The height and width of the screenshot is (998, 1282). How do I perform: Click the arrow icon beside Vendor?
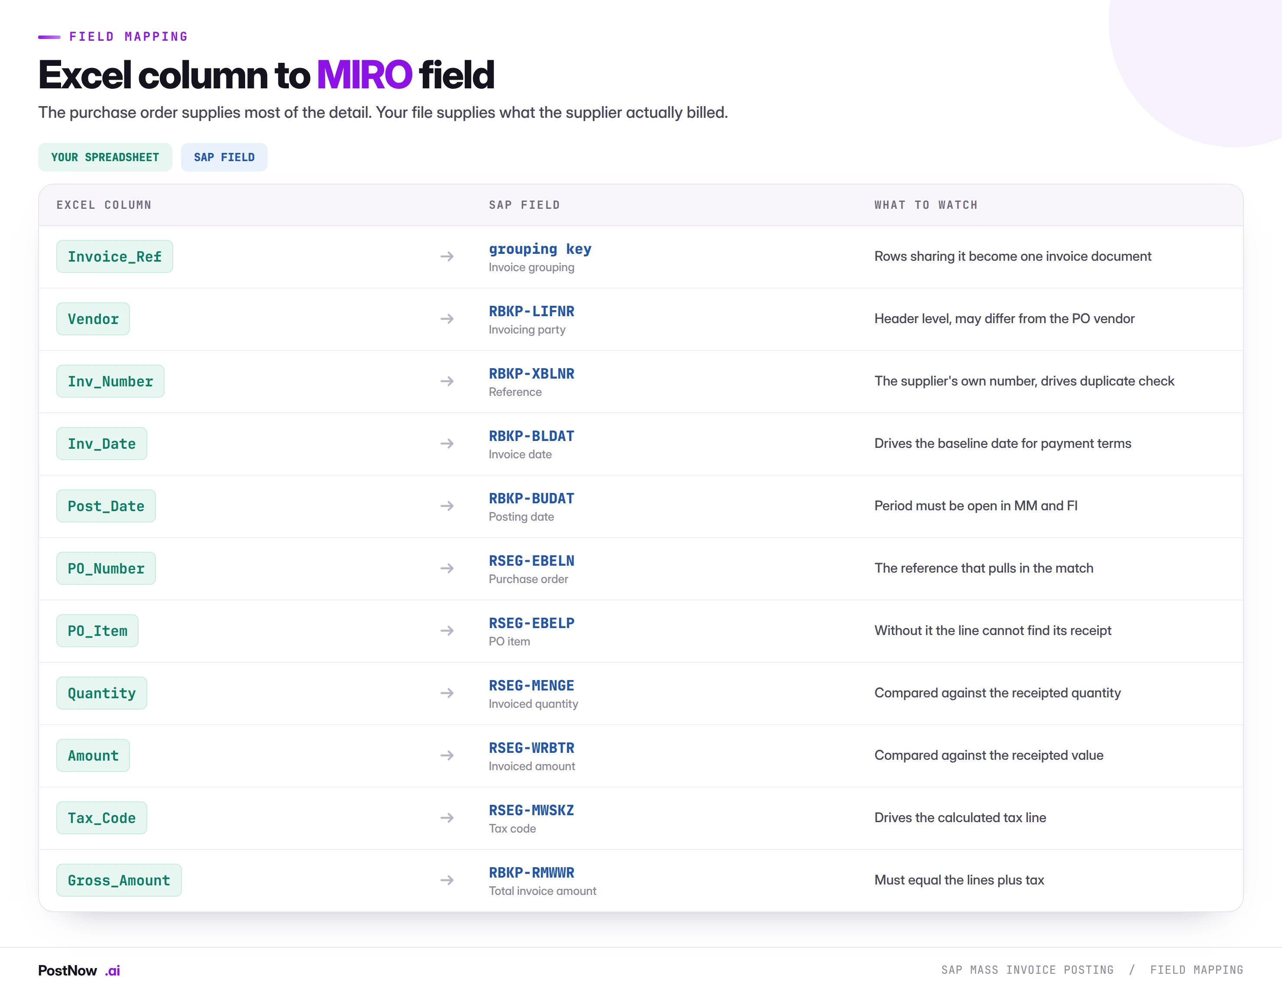[x=447, y=319]
